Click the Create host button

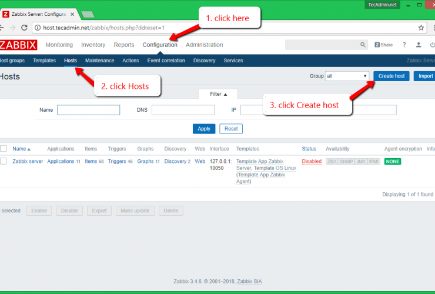point(391,76)
